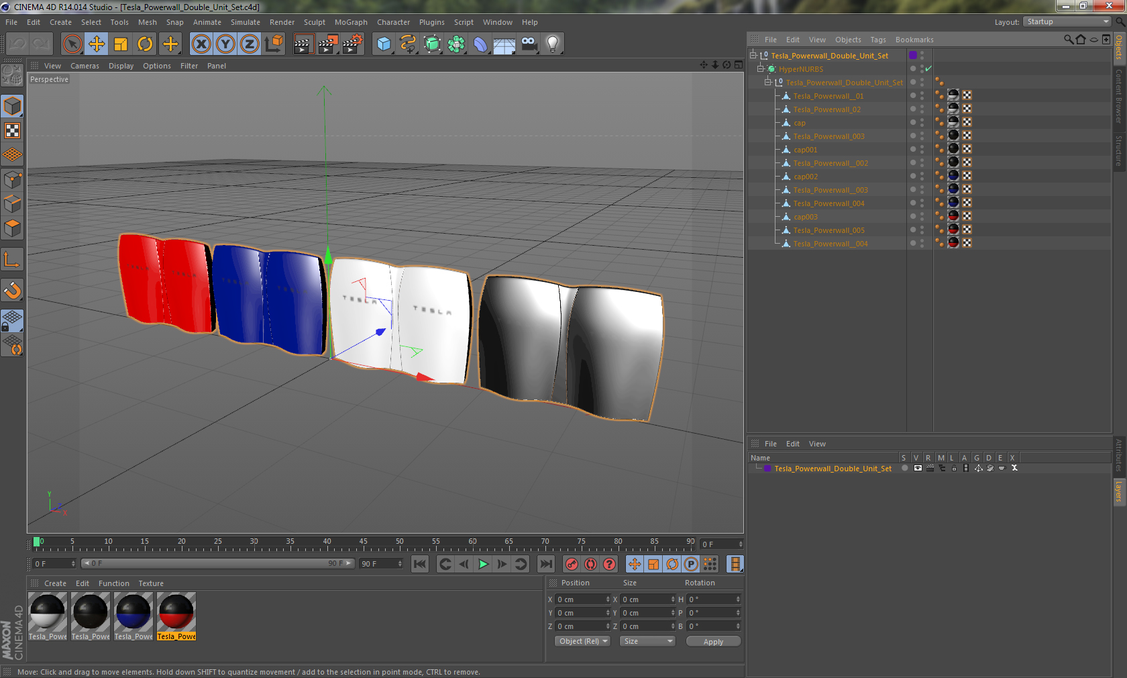1127x678 pixels.
Task: Toggle Y-axis lock
Action: (225, 44)
